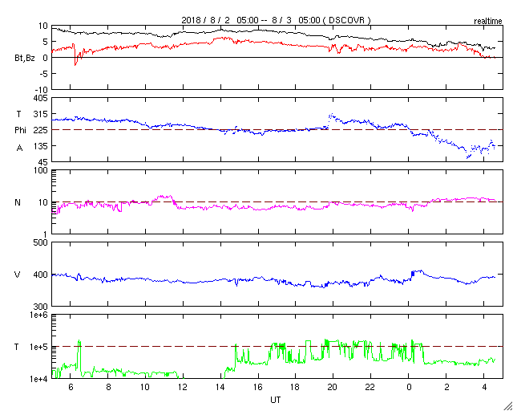Click the "UT" time axis label
The image size is (513, 411).
(275, 400)
